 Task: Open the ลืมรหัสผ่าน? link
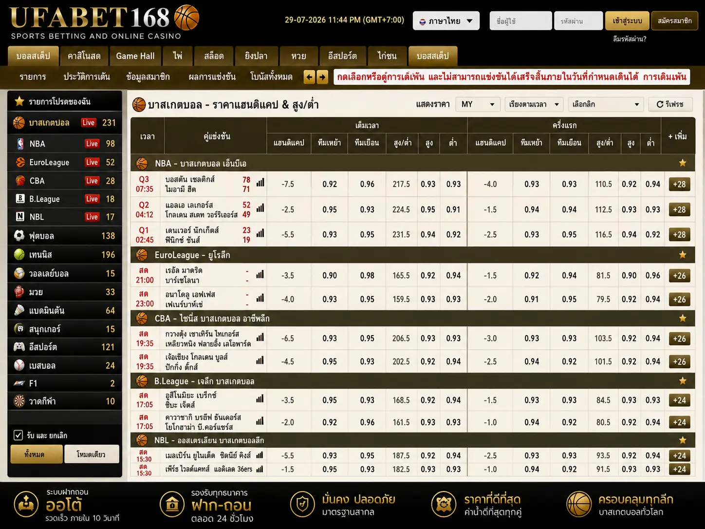(x=630, y=39)
